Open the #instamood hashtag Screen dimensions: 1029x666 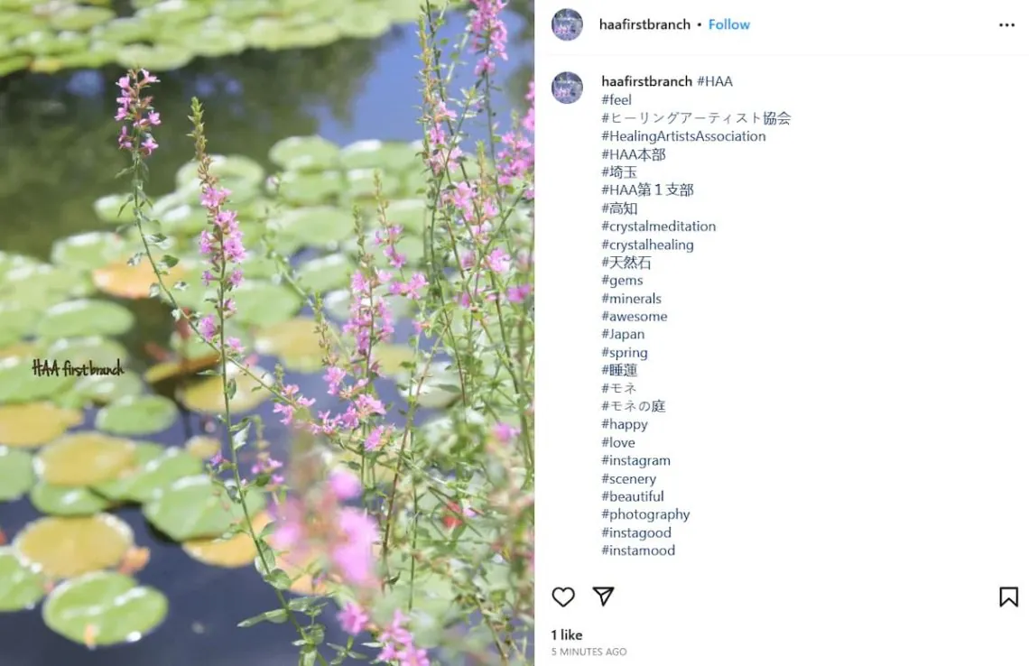click(x=638, y=550)
